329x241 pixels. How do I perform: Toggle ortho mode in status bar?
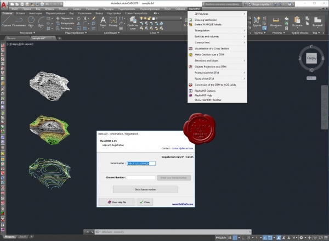click(x=243, y=238)
